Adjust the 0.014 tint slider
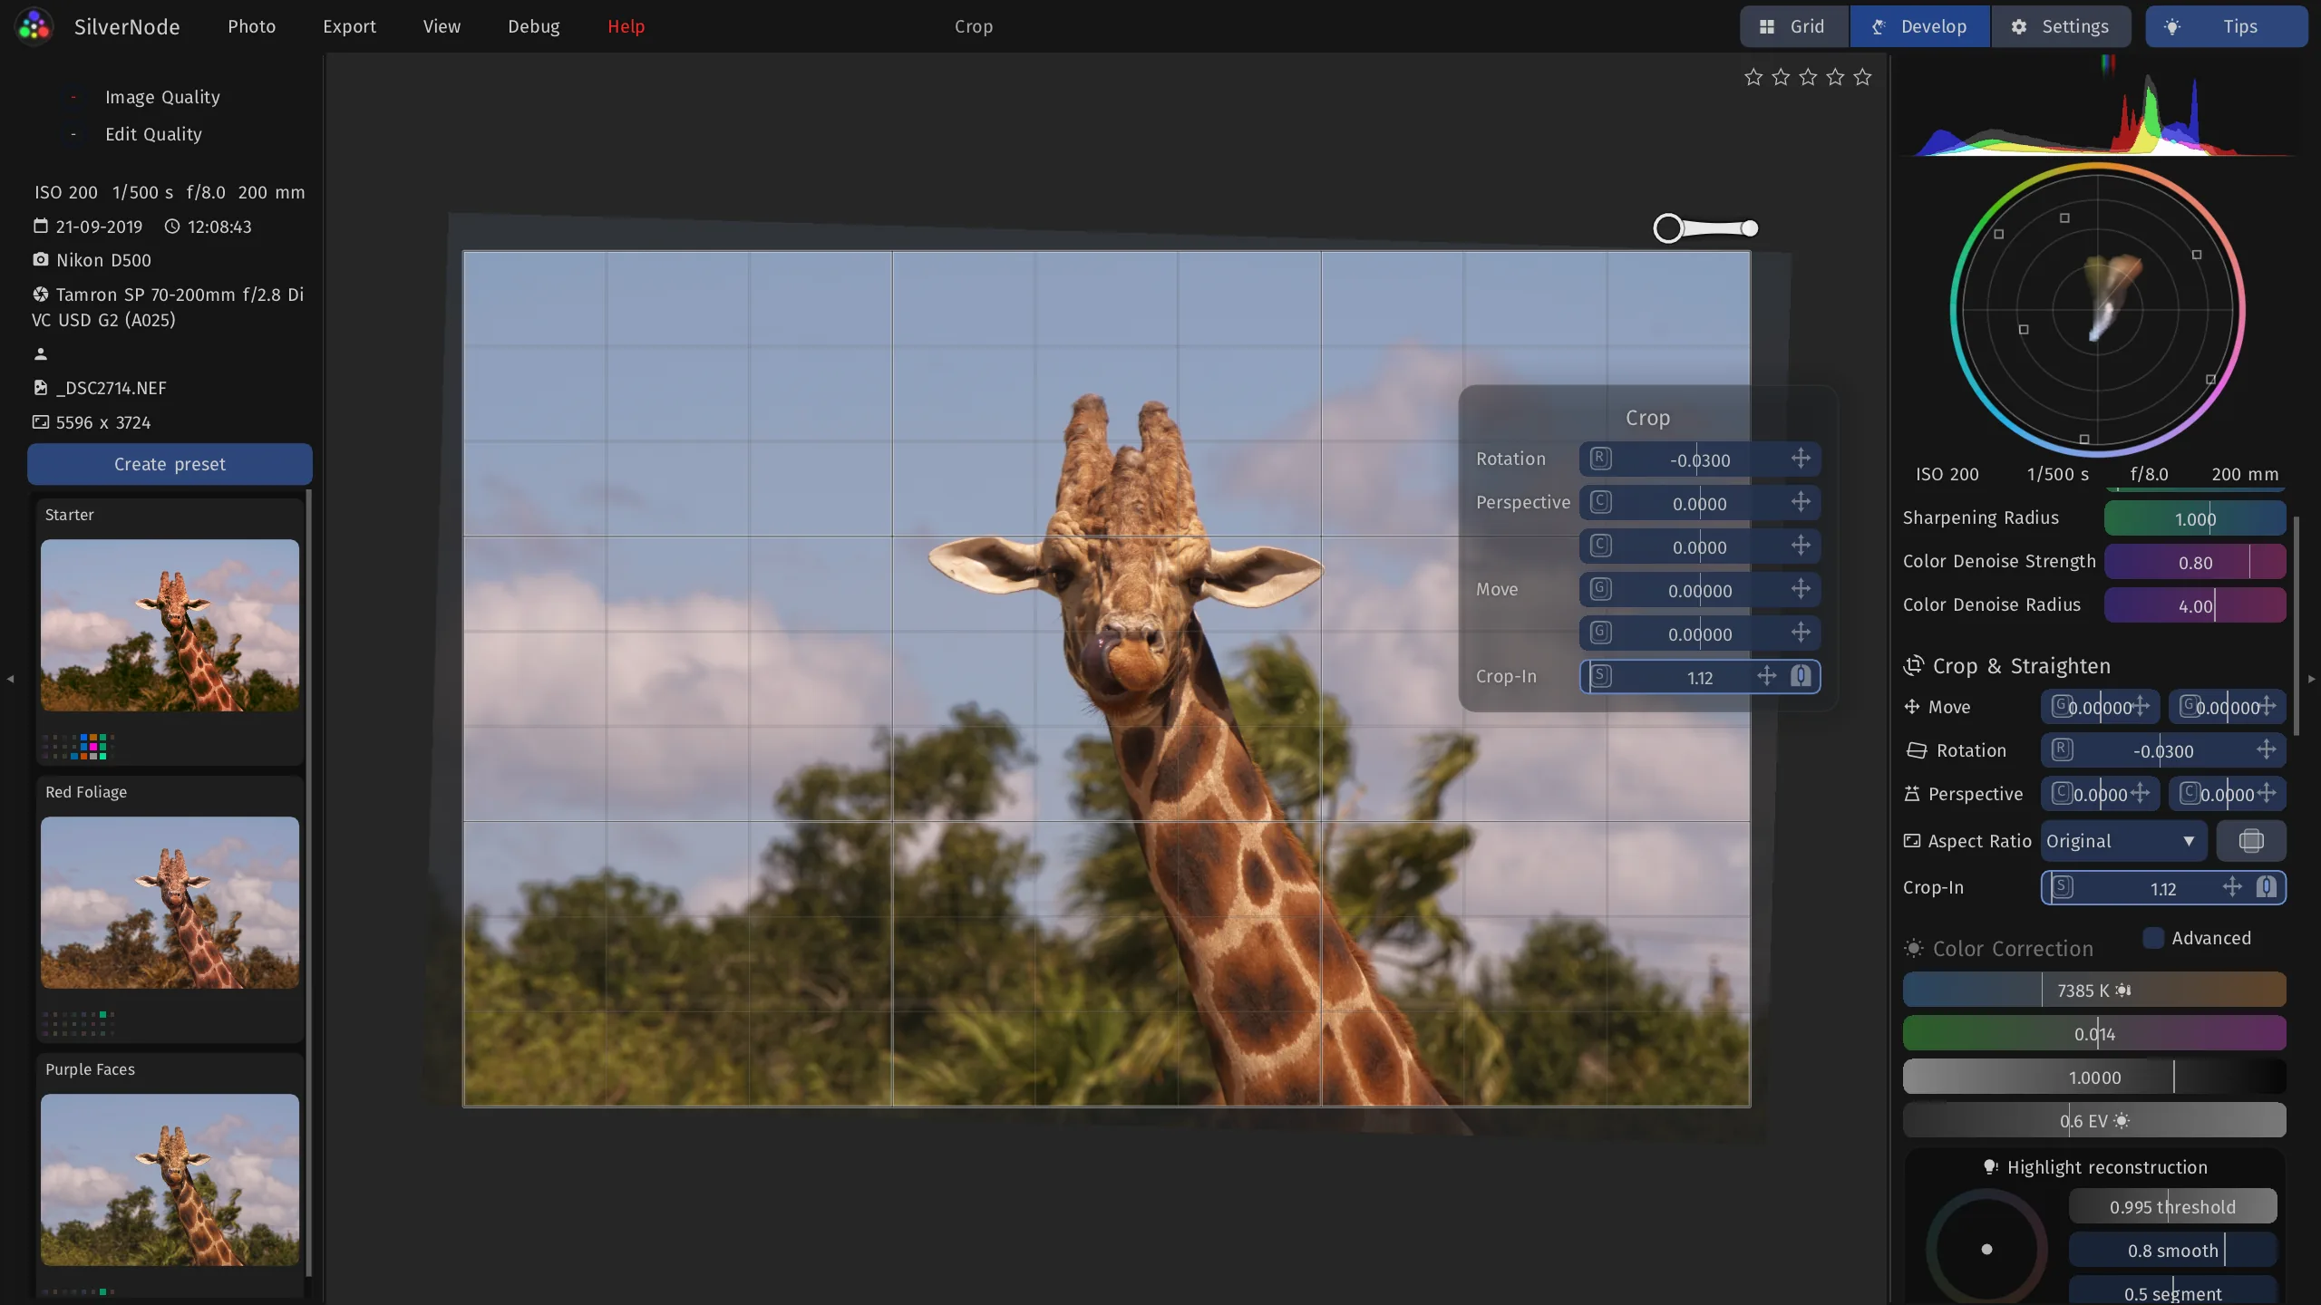The image size is (2321, 1305). [2094, 1033]
